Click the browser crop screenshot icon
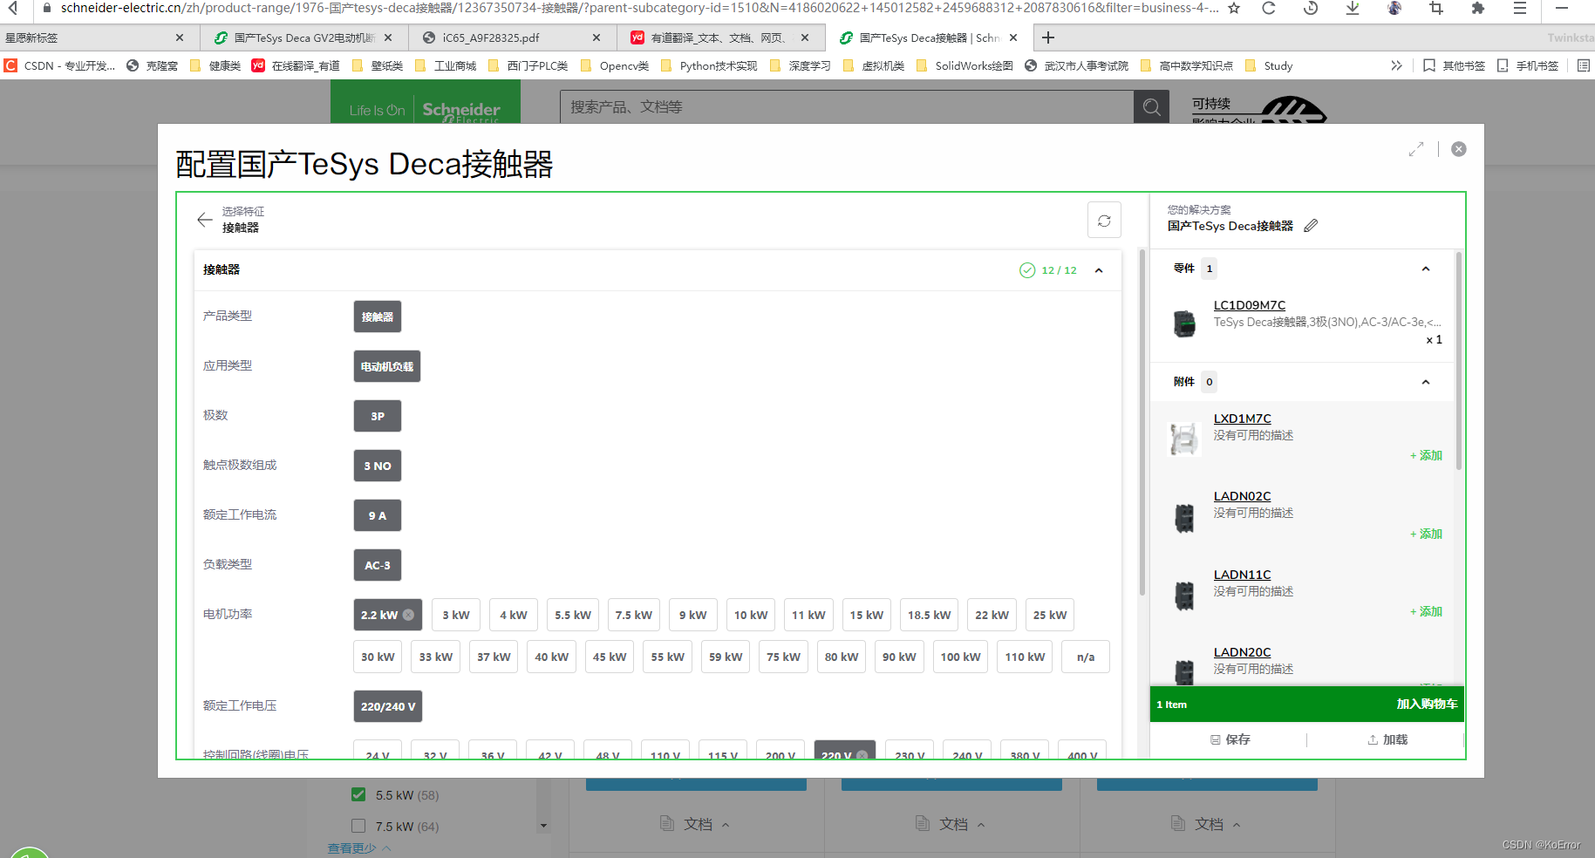 (1436, 8)
